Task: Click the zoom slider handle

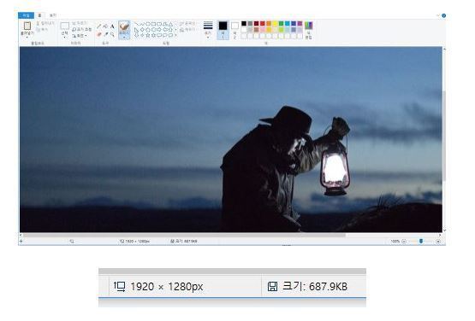Action: pyautogui.click(x=421, y=241)
